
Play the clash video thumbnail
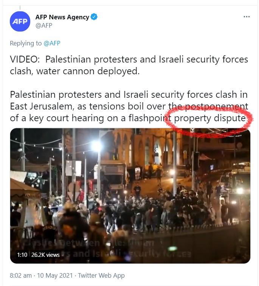130,196
